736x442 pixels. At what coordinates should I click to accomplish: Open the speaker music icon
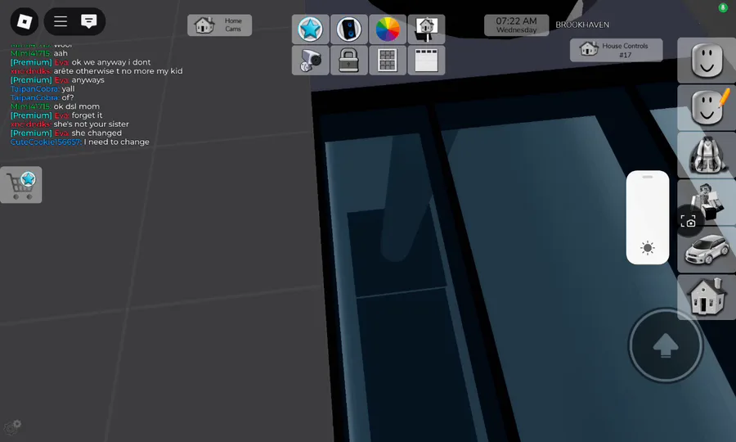pos(348,29)
